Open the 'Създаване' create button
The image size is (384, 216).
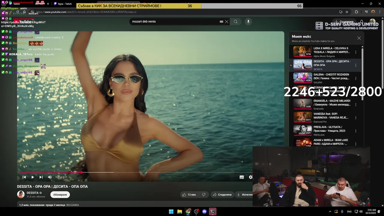pyautogui.click(x=344, y=22)
